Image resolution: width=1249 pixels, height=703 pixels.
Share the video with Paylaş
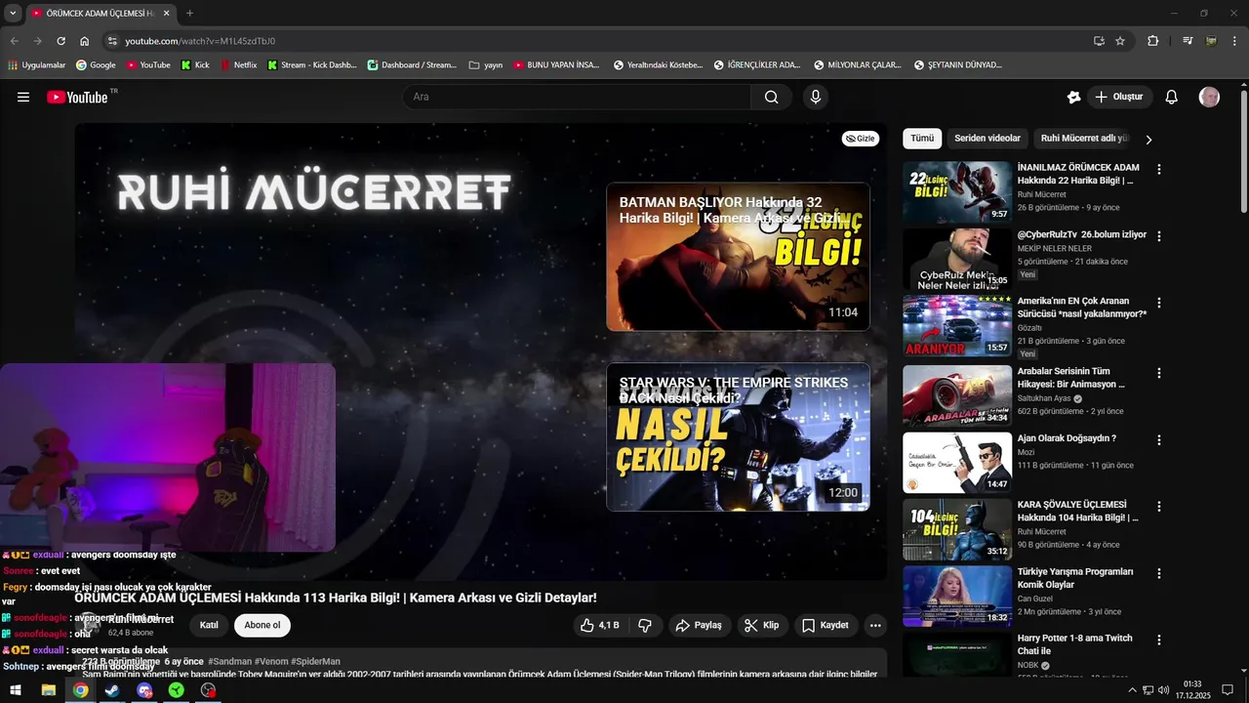[699, 625]
